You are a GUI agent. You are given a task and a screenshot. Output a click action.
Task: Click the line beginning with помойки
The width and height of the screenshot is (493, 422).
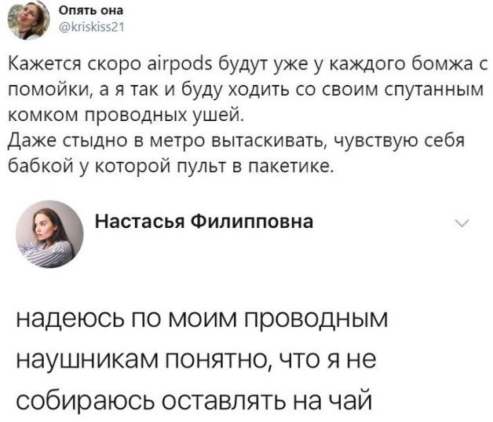tap(245, 90)
